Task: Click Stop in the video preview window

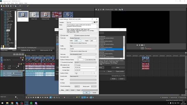Action: tap(142, 45)
